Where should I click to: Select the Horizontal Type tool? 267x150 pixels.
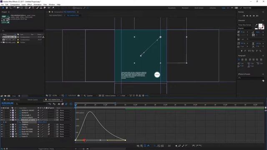pyautogui.click(x=33, y=8)
